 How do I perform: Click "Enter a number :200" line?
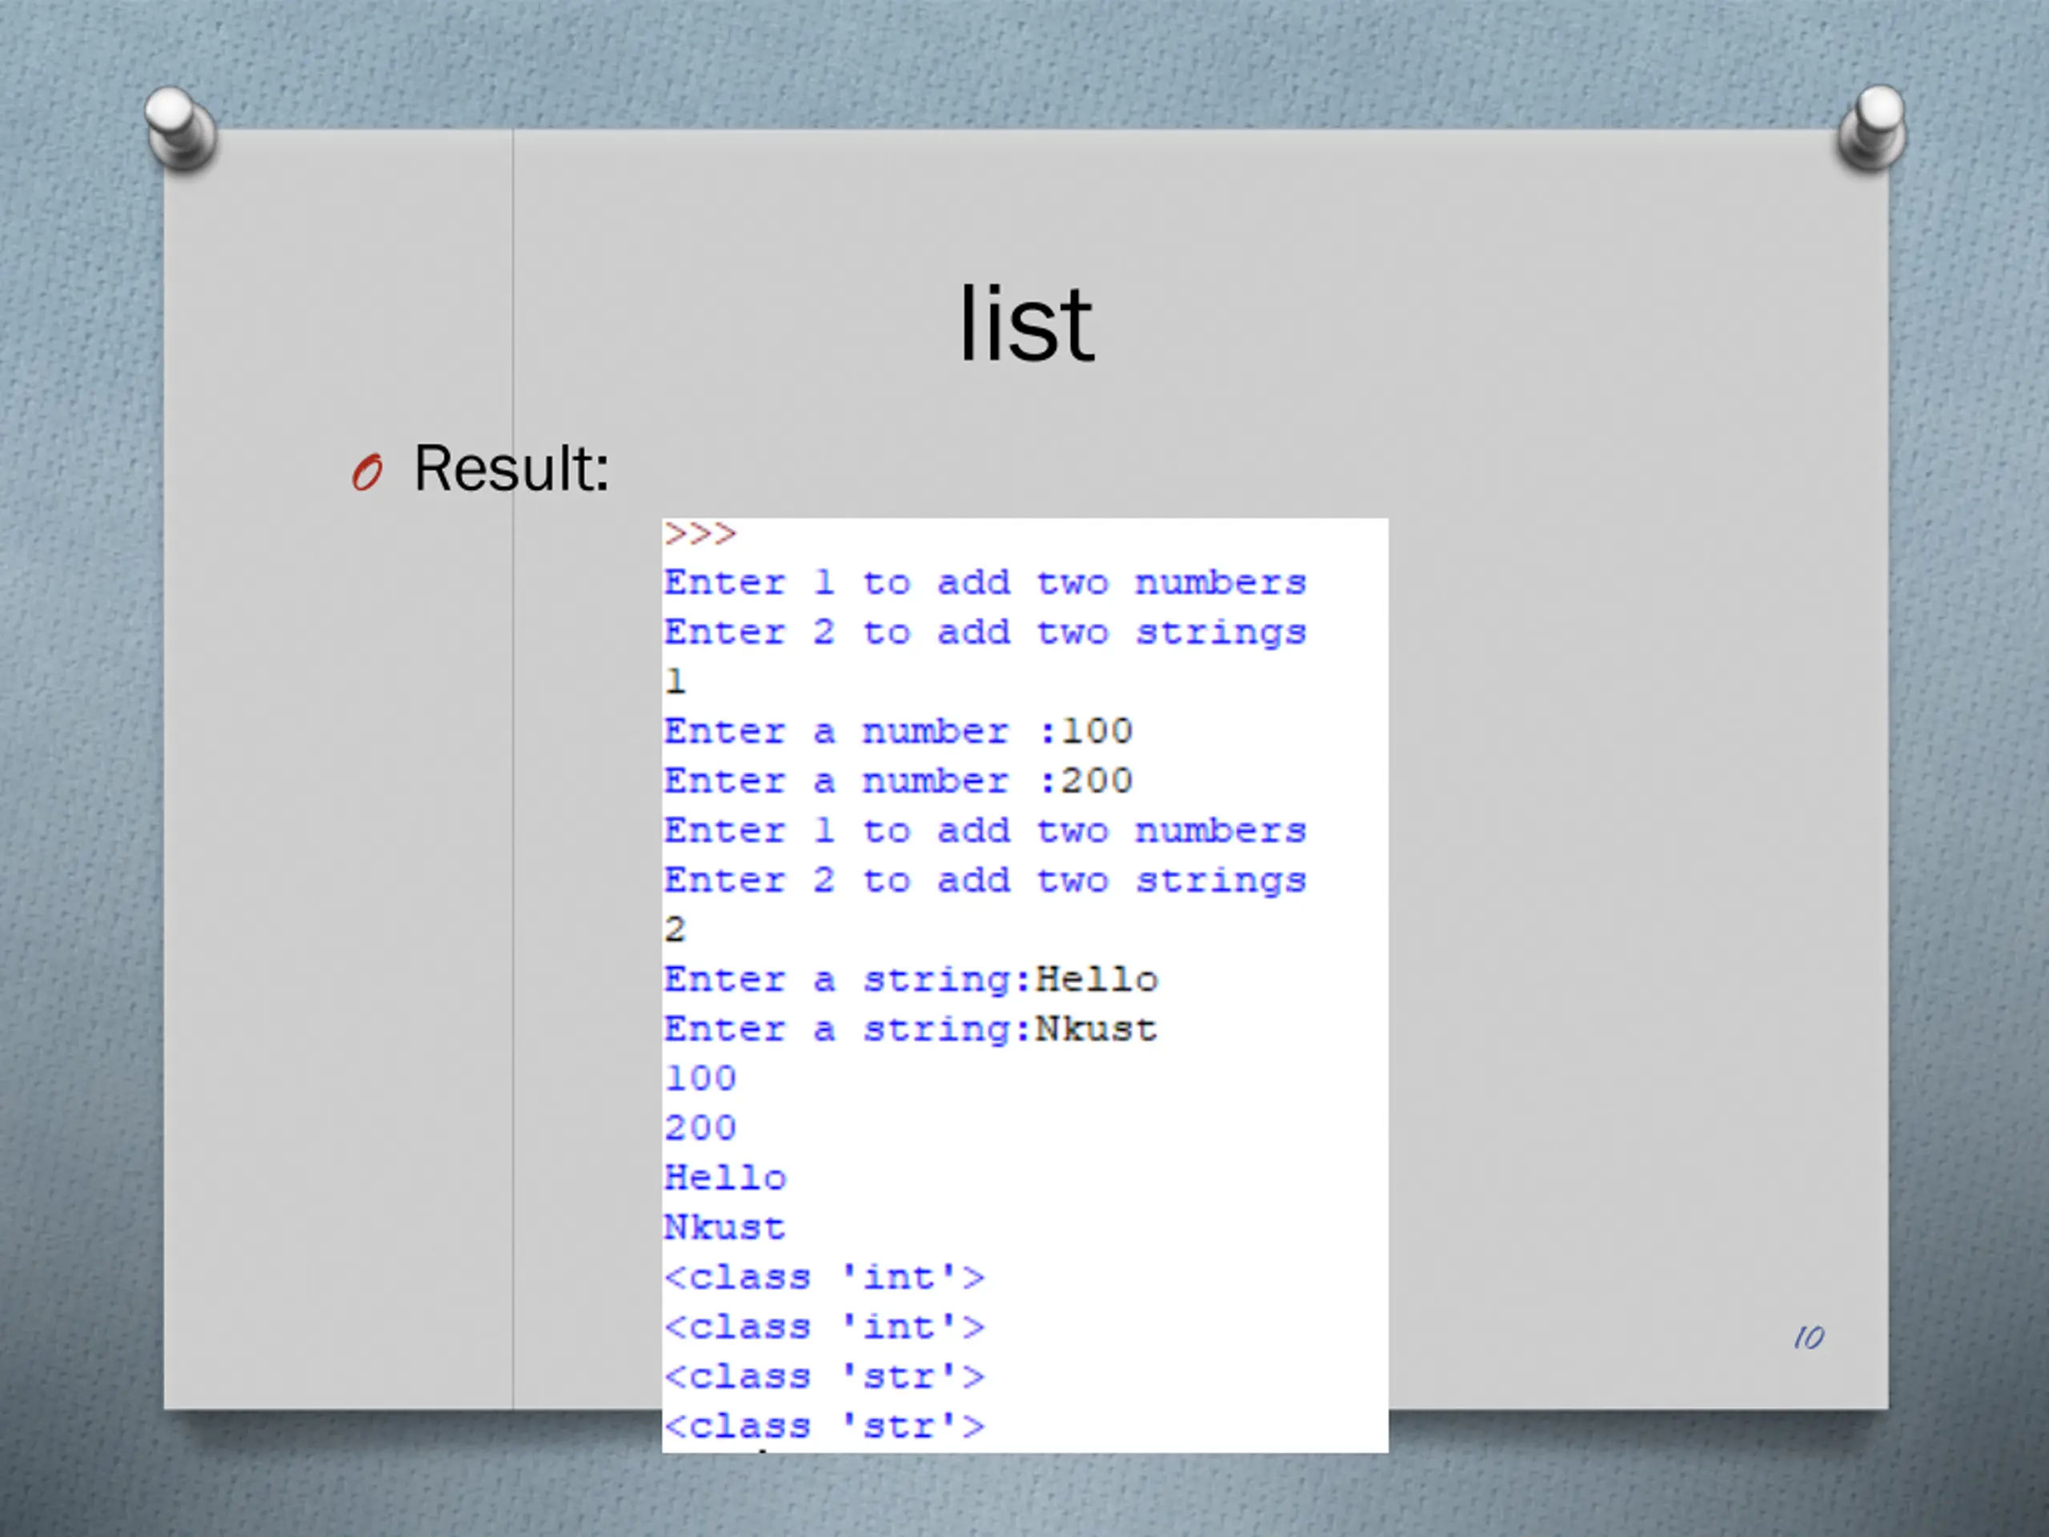899,781
